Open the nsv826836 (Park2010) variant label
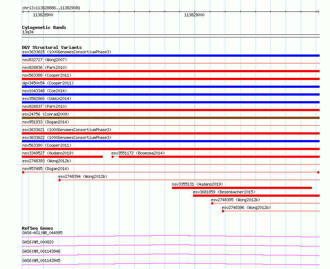The width and height of the screenshot is (330, 269). click(x=44, y=67)
